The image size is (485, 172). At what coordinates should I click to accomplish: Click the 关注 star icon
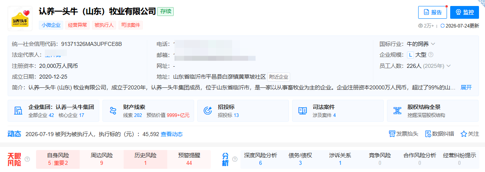(x=464, y=134)
